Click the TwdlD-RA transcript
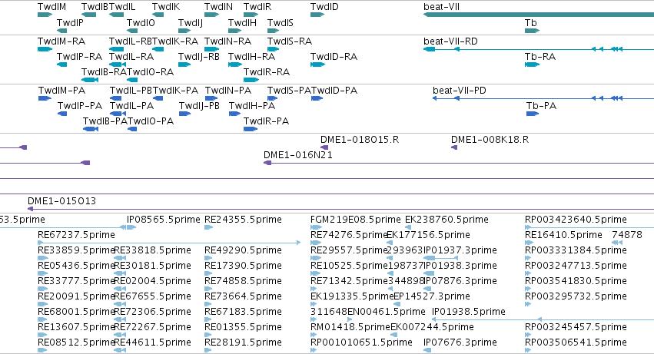Screen dimensions: 654x354 coord(317,65)
